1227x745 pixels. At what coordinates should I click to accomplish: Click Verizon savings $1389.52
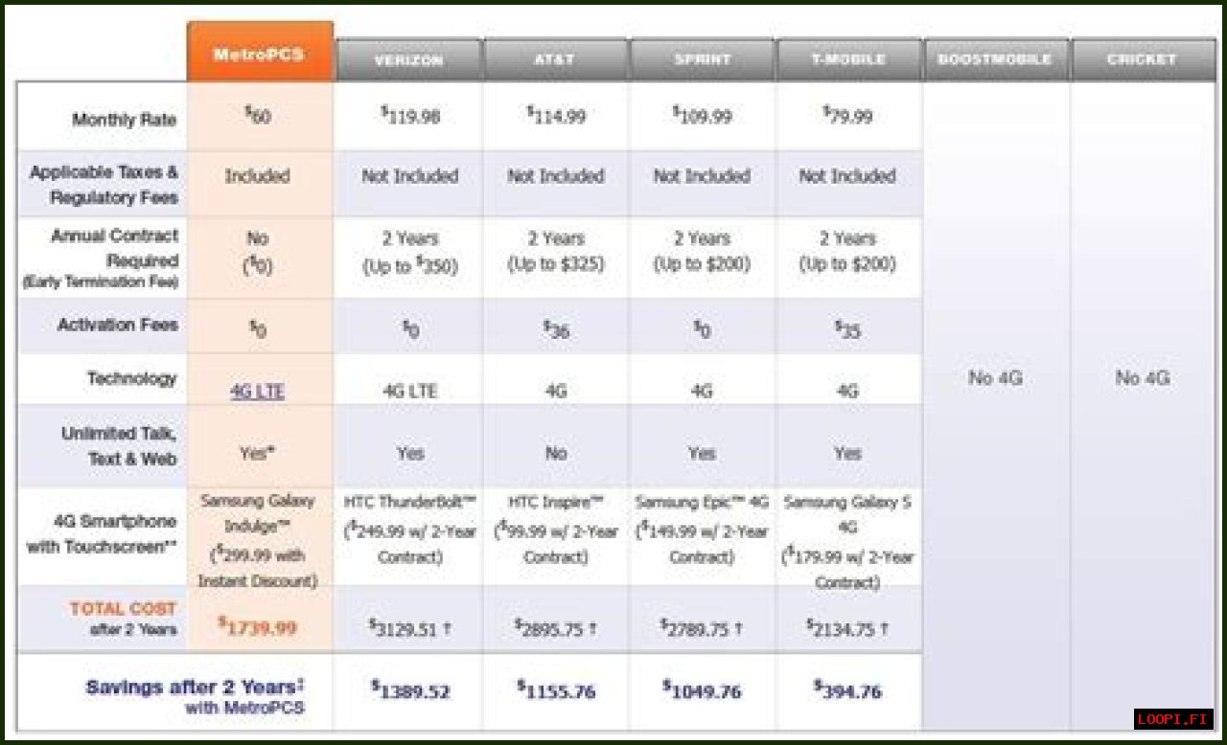pos(409,689)
